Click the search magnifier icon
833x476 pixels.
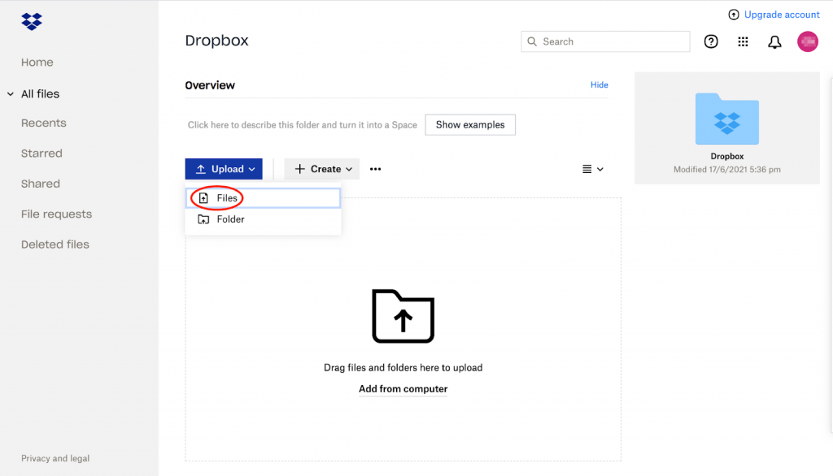532,41
